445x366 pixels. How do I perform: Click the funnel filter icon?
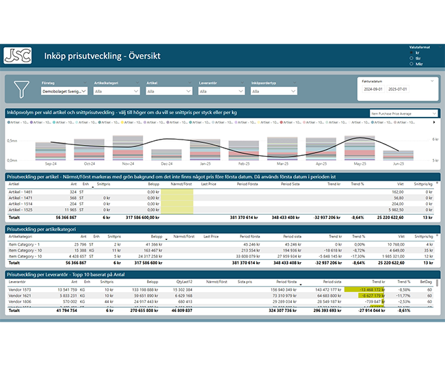pos(21,89)
